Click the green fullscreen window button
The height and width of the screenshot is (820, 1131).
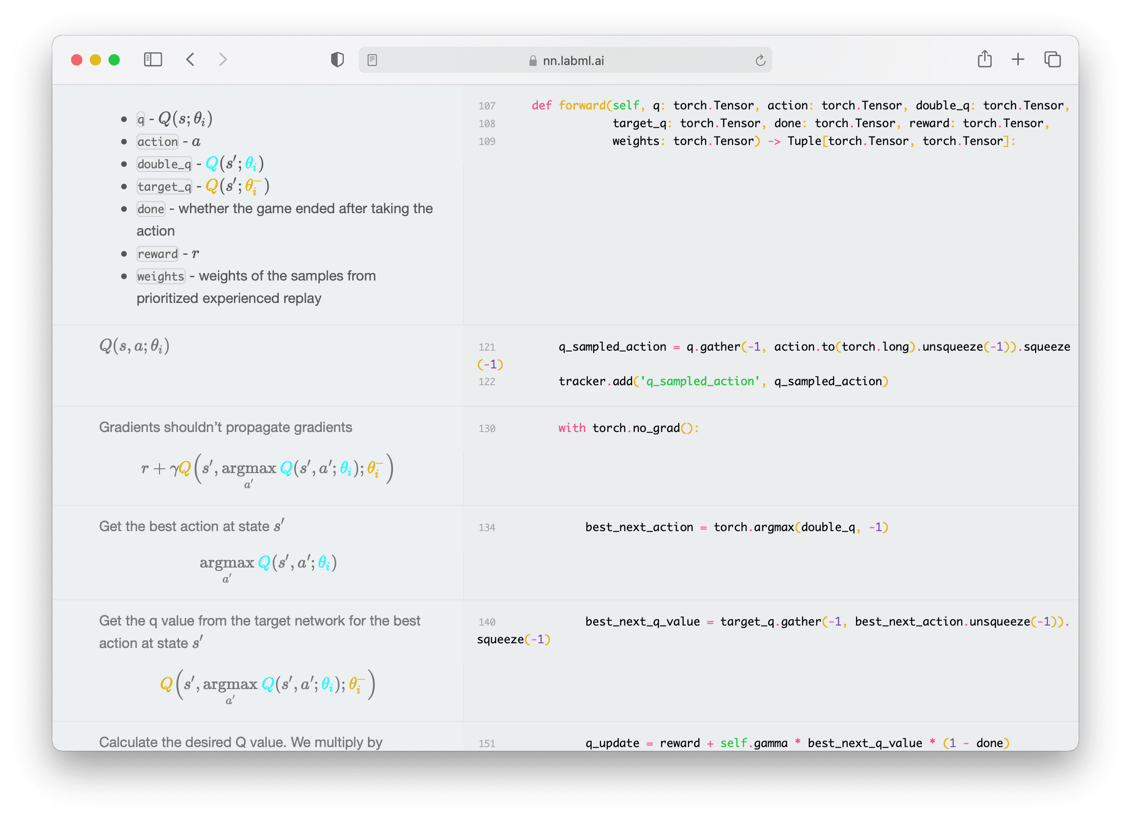114,60
